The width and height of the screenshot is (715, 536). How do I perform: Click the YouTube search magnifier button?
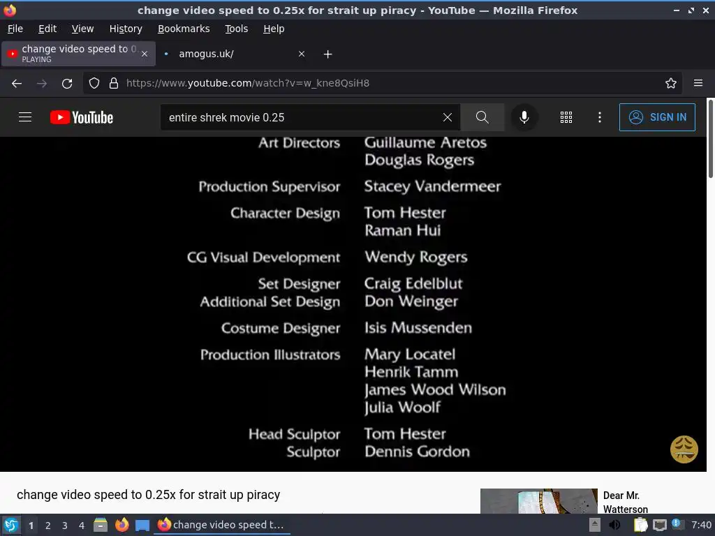tap(482, 117)
